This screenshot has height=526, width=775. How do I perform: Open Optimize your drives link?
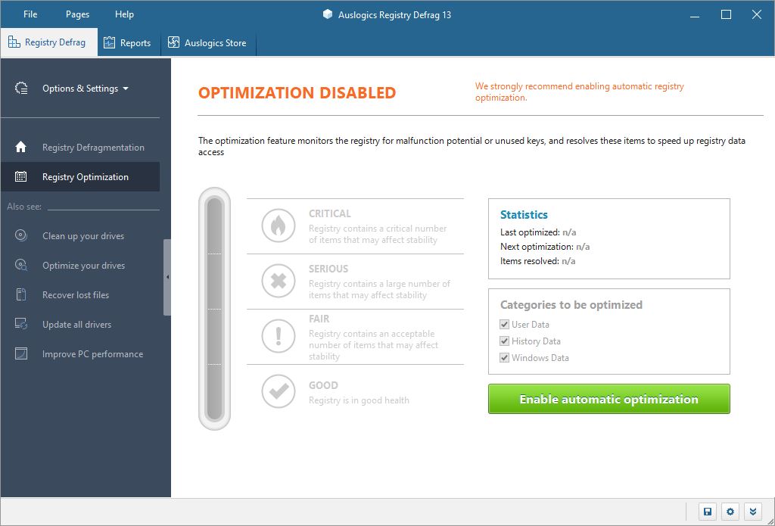pos(83,266)
